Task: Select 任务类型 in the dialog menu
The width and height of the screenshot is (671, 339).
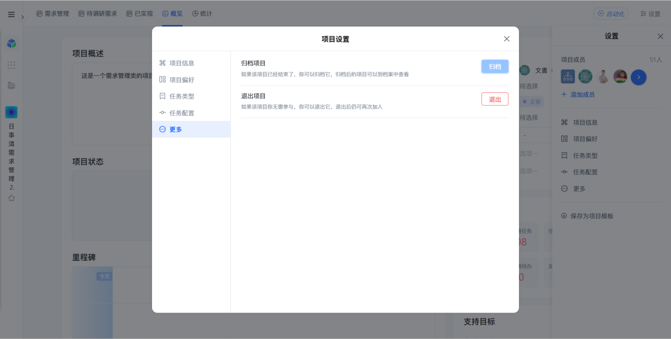Action: (x=191, y=96)
